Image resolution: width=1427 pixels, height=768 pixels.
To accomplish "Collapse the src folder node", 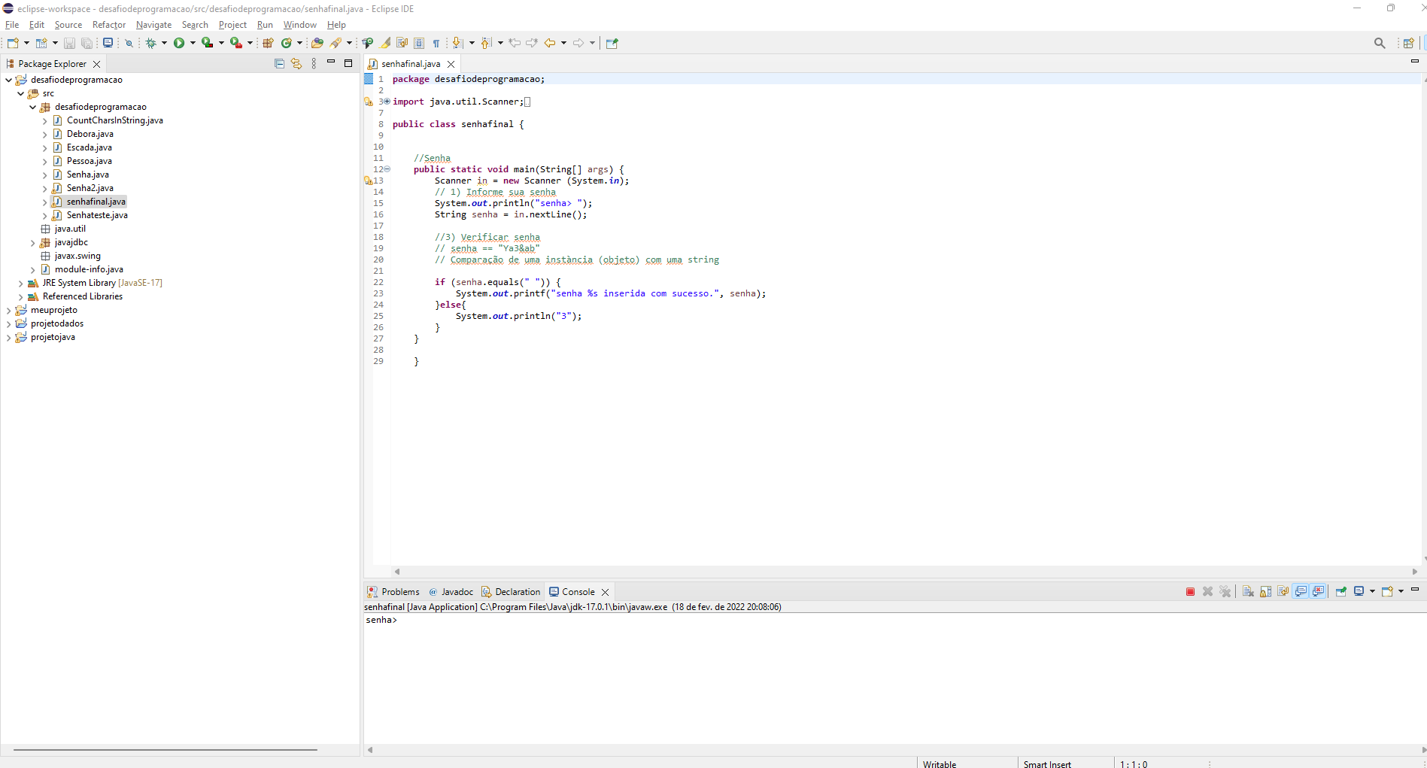I will (20, 93).
